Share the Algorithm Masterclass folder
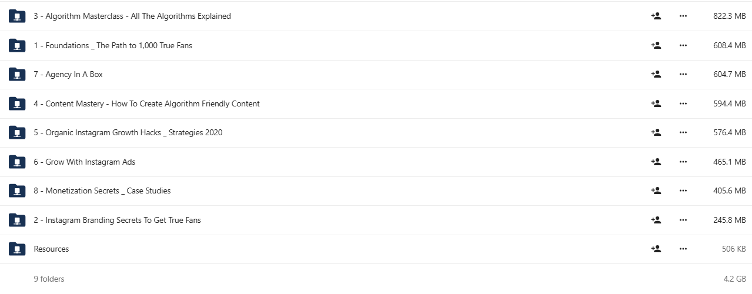Screen dimensions: 752x294 pos(656,16)
